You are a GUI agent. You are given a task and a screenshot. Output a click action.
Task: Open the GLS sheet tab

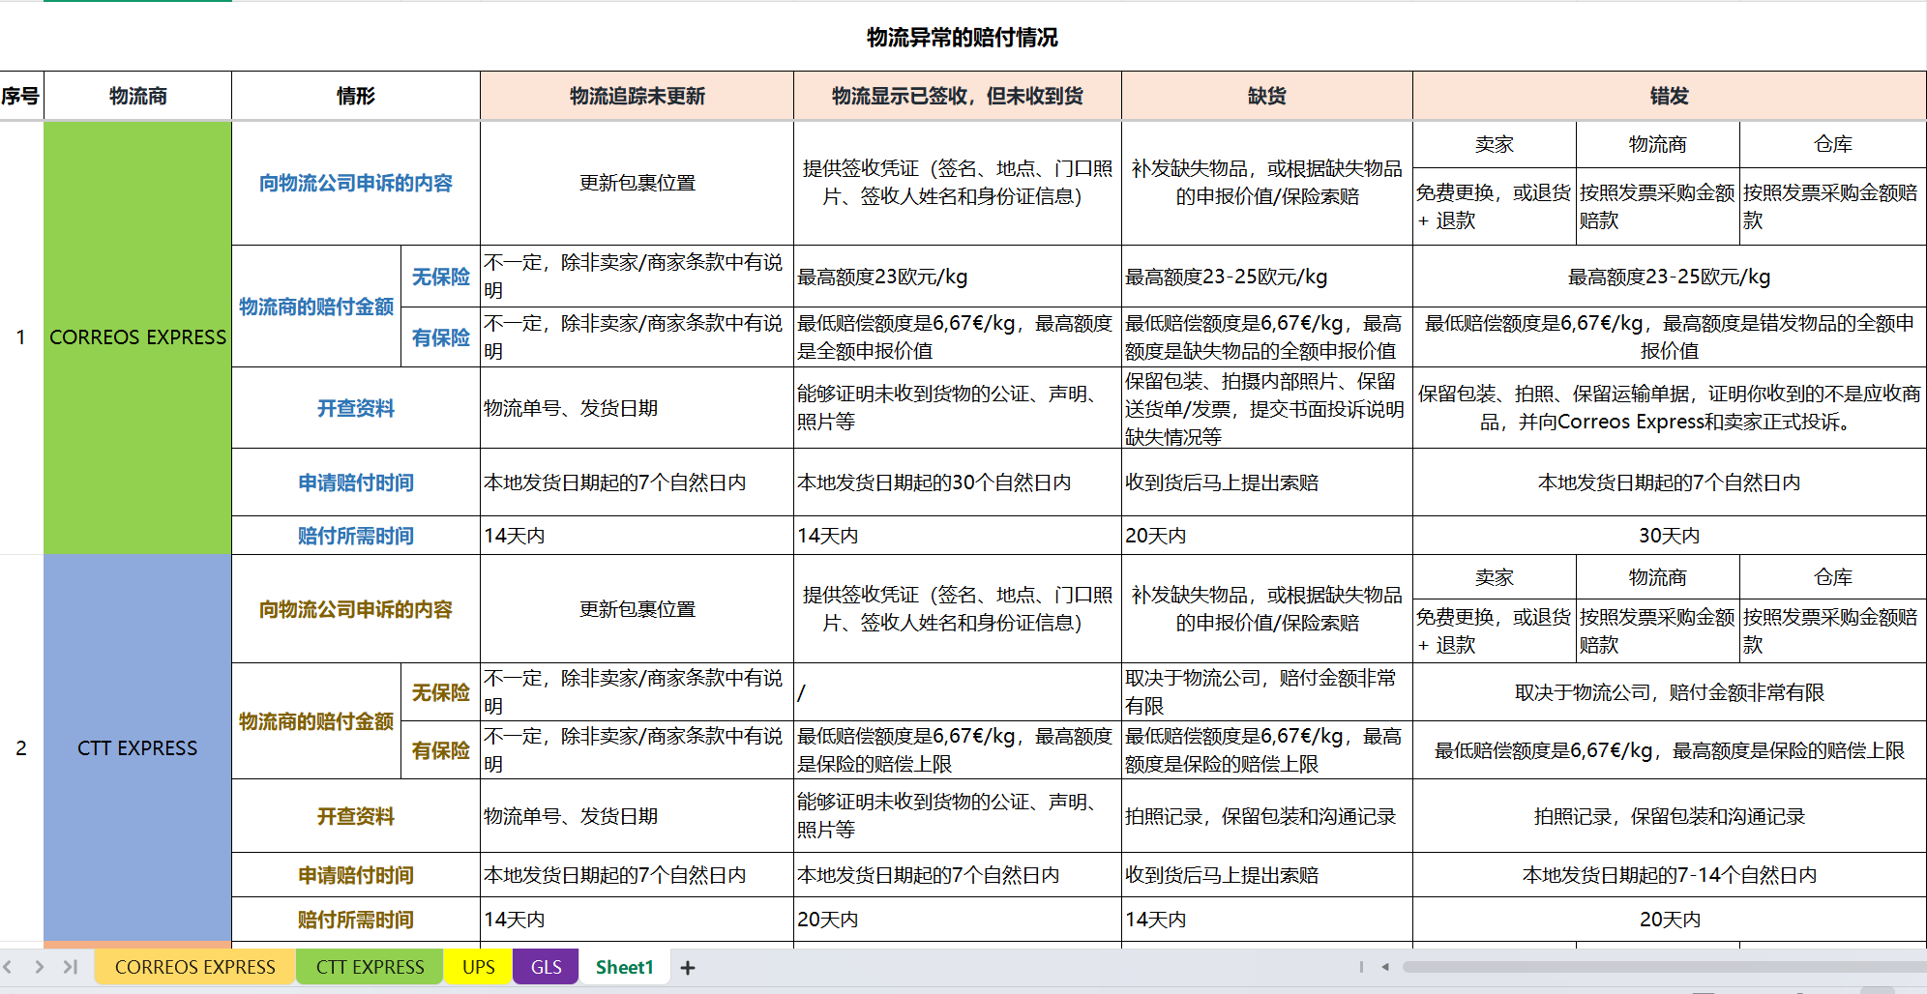point(545,967)
